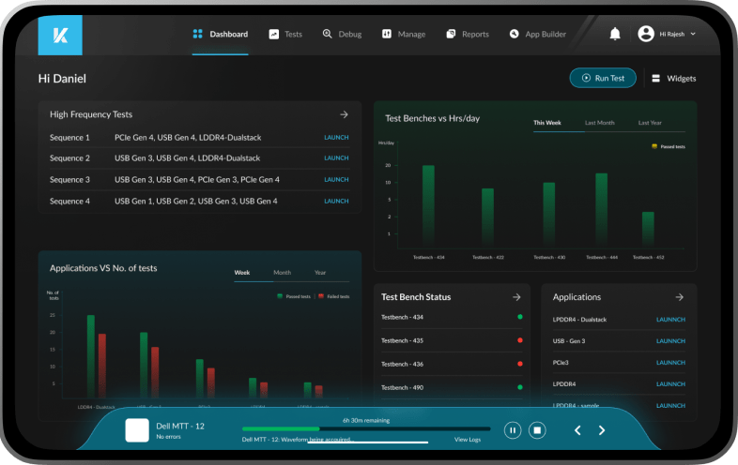Screen dimensions: 738x465
Task: Launch the LPDDR4 application
Action: click(670, 384)
